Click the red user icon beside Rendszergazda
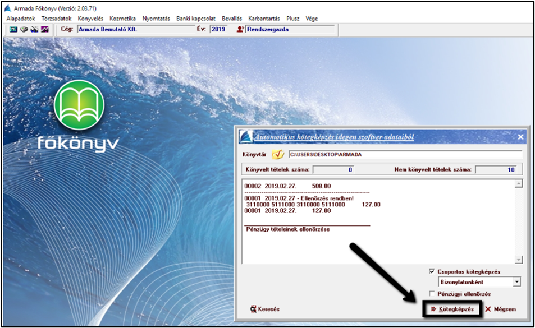 [240, 29]
